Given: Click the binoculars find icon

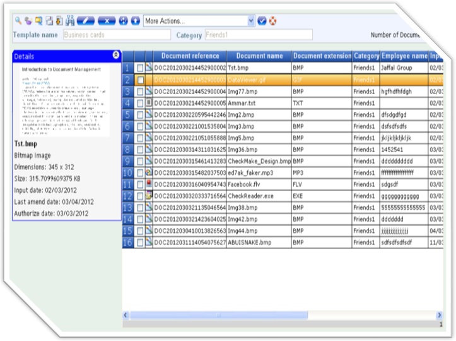Looking at the screenshot, I should point(70,21).
